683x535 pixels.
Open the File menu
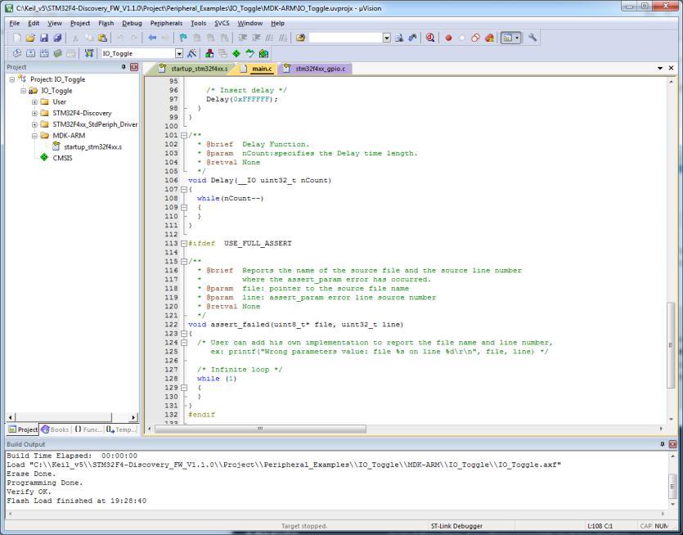[x=15, y=23]
